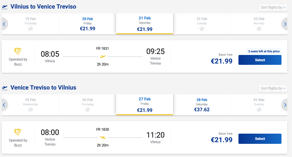Switch to 28 Feb Saturday €37.62 tab

pyautogui.click(x=202, y=105)
